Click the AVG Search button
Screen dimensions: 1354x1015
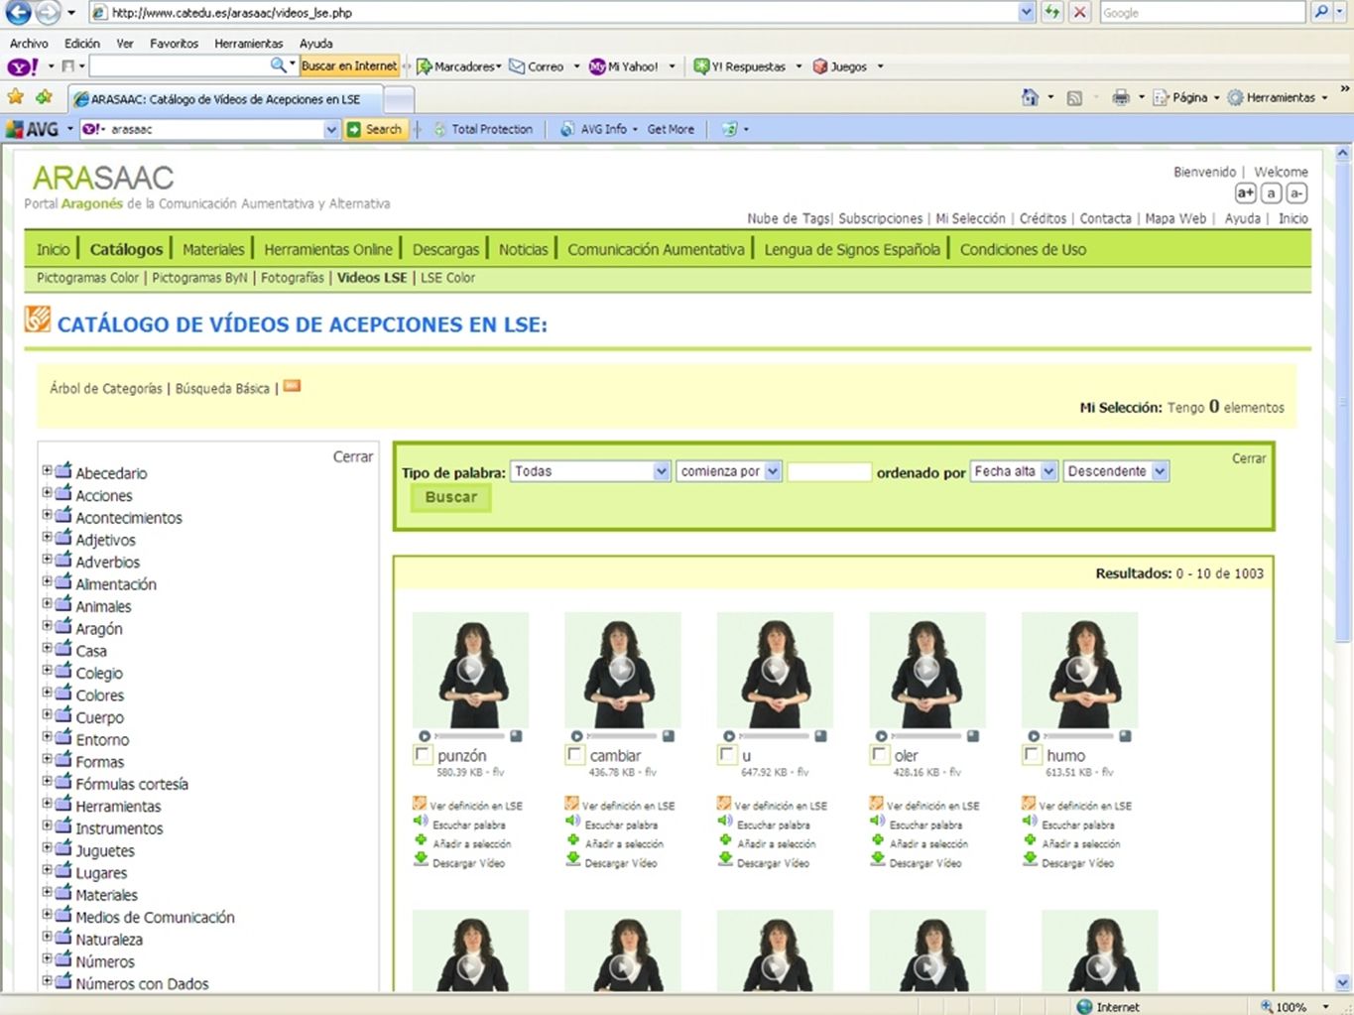376,129
